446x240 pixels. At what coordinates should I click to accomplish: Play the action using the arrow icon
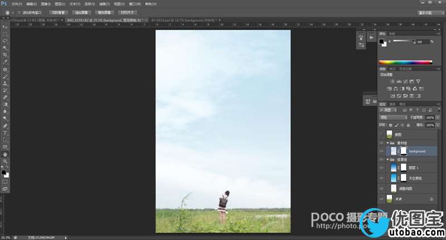pyautogui.click(x=371, y=37)
